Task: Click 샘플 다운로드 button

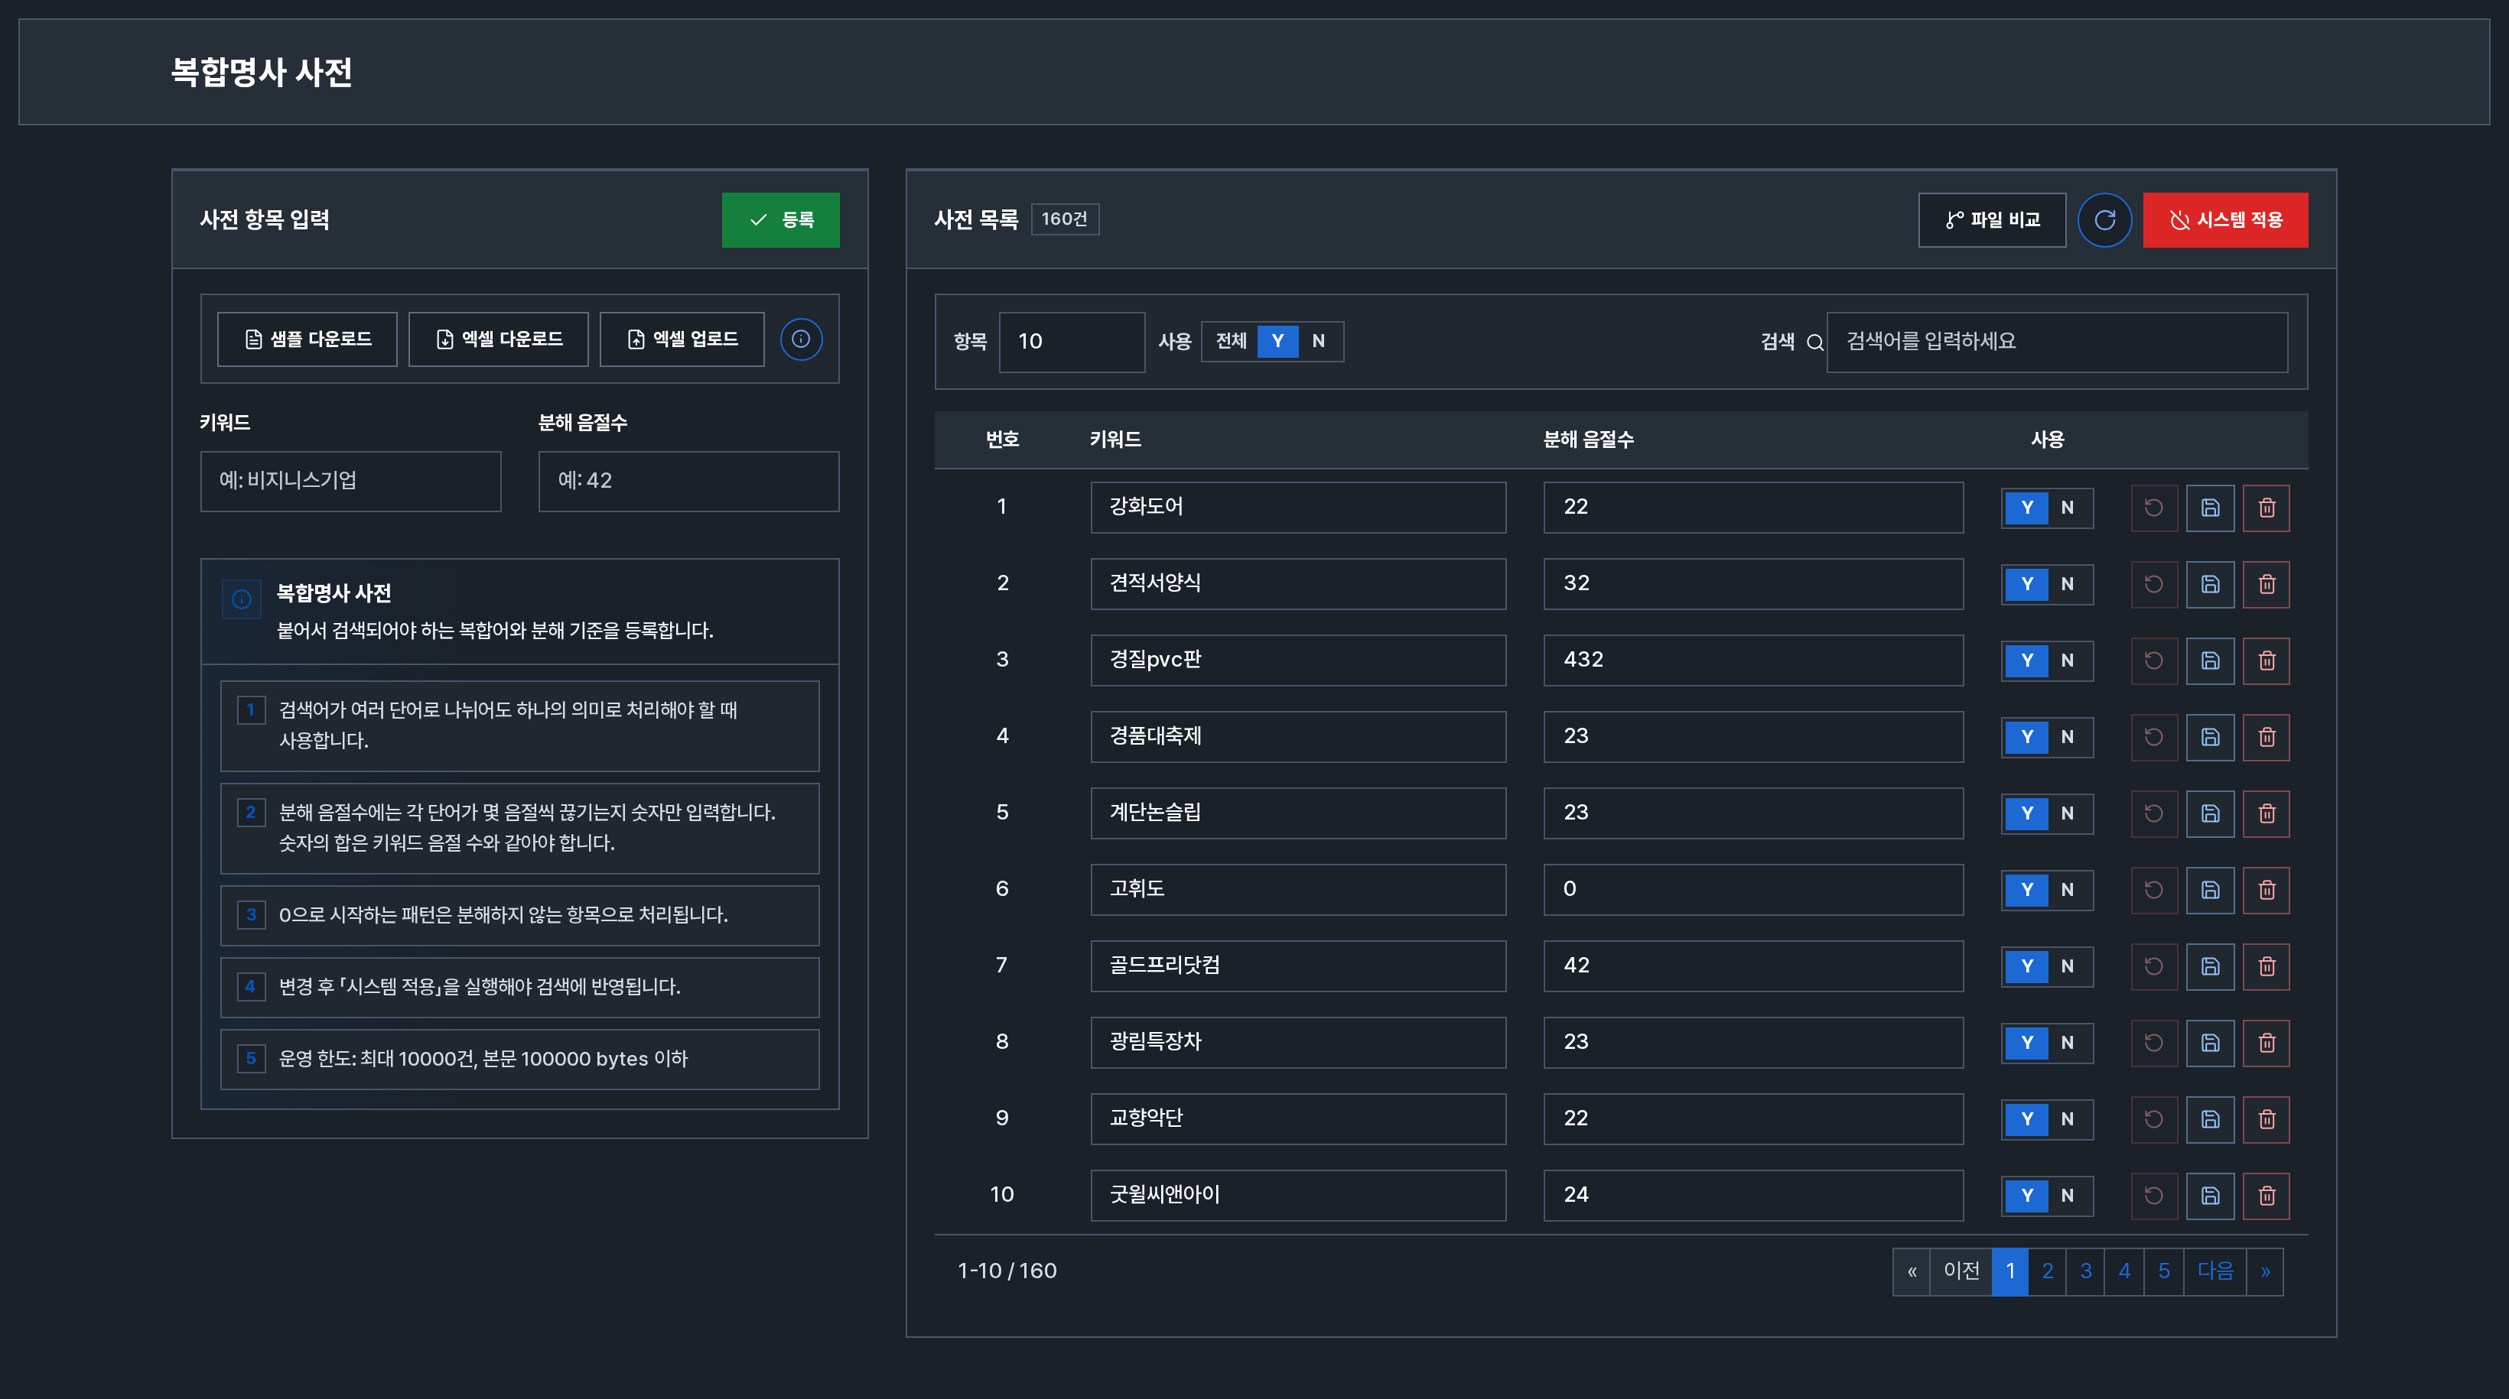Action: pyautogui.click(x=307, y=339)
